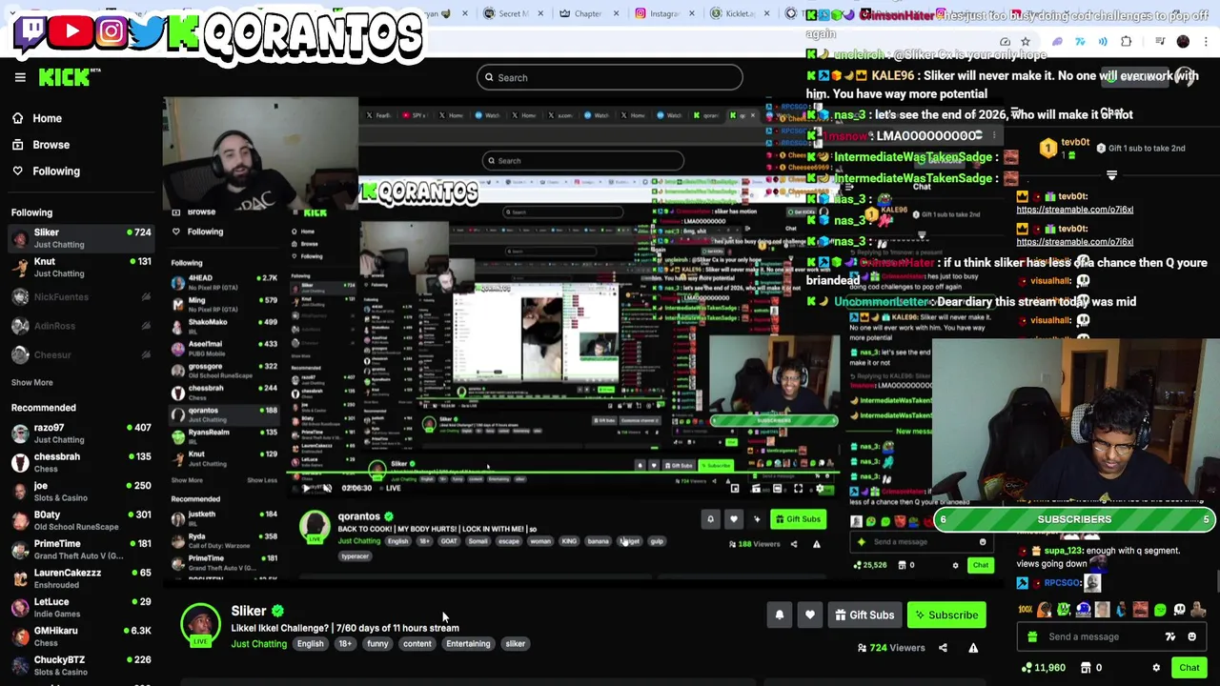Screen dimensions: 1220x686
Task: Open chat settings gear icon
Action: (1156, 668)
